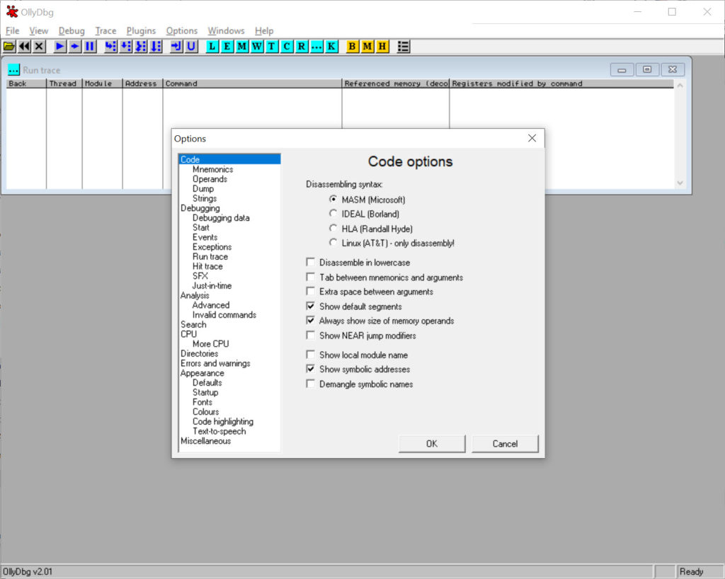This screenshot has width=725, height=579.
Task: Click the Run thread small arrow icon
Action: tap(75, 46)
